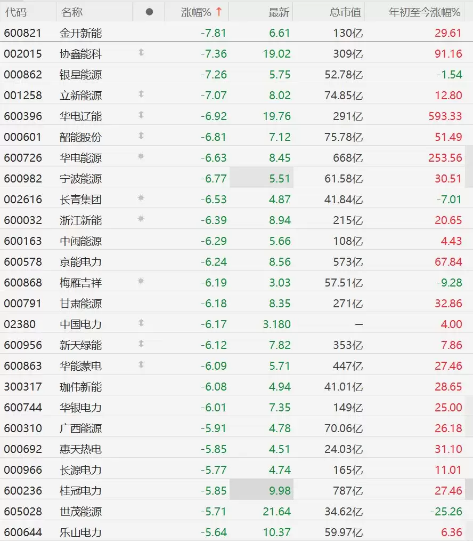Select the stock name 银星能源
The width and height of the screenshot is (473, 541).
pos(80,75)
